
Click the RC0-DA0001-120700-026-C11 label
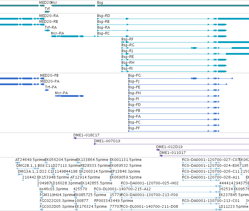pyautogui.click(x=211, y=171)
